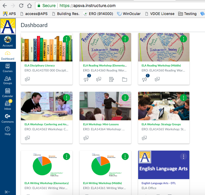This screenshot has width=205, height=195.
Task: Collapse the global navigation sidebar
Action: [x=7, y=192]
